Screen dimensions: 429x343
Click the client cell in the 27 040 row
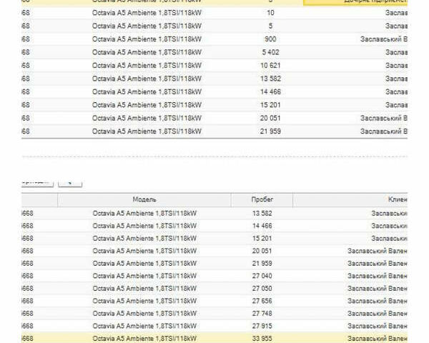pyautogui.click(x=378, y=275)
